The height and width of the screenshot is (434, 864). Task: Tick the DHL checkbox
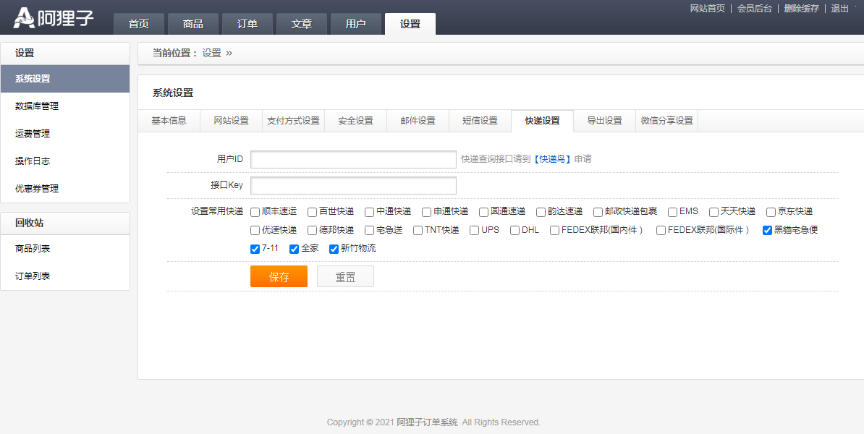[x=515, y=231]
